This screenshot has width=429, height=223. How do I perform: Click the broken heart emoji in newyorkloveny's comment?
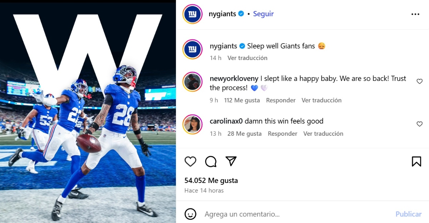[x=263, y=88]
